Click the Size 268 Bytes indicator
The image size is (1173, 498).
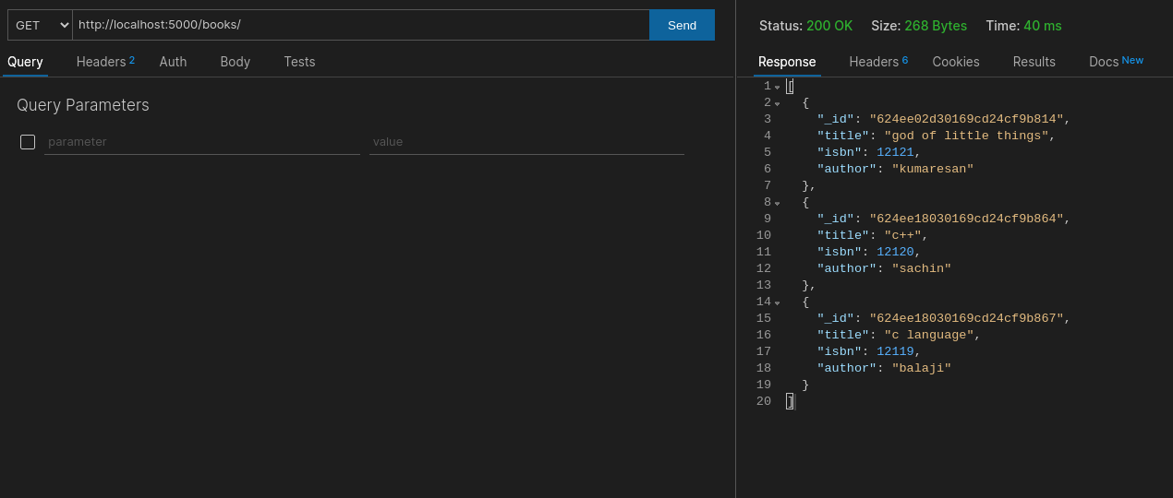pos(919,26)
